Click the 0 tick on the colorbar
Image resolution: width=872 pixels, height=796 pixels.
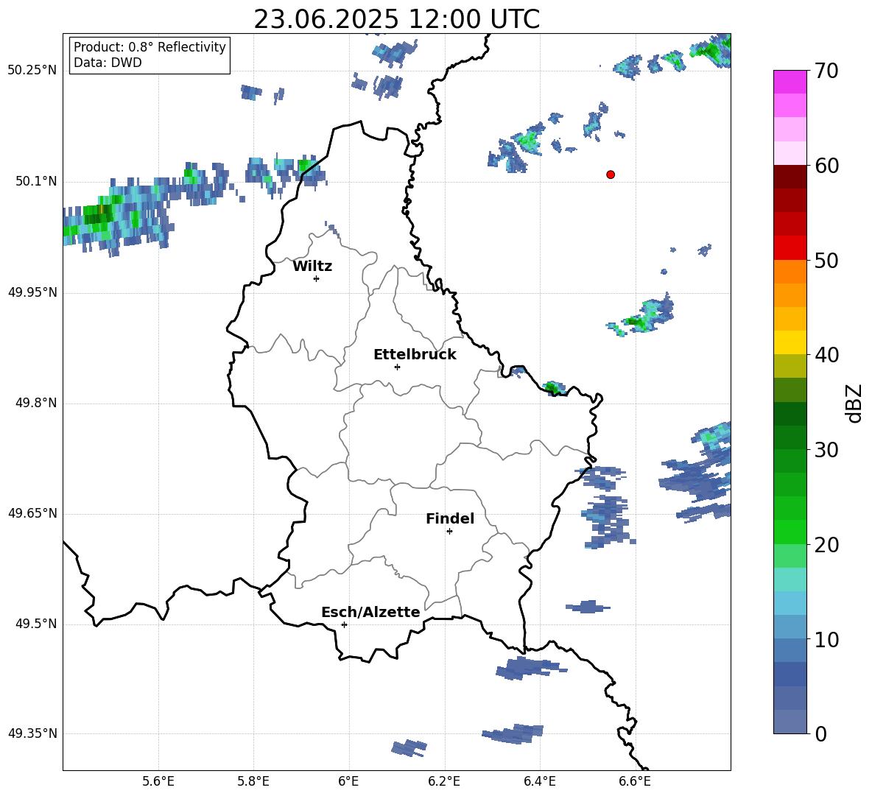[820, 733]
